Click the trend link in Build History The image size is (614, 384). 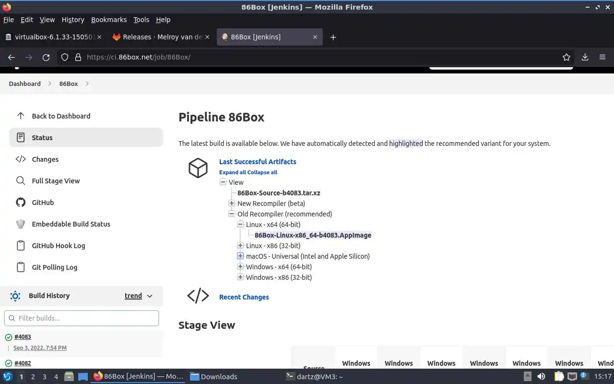133,296
